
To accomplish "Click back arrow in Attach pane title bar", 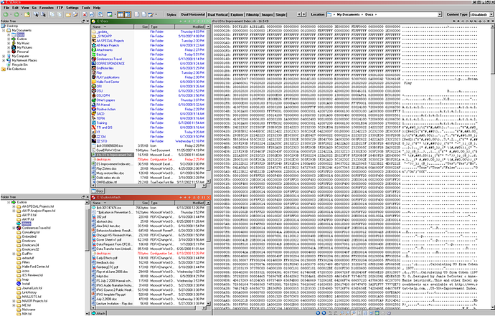I will (x=181, y=198).
